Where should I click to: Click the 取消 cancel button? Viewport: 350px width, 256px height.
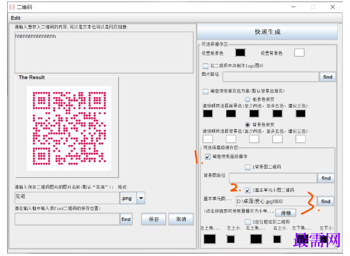coord(181,219)
